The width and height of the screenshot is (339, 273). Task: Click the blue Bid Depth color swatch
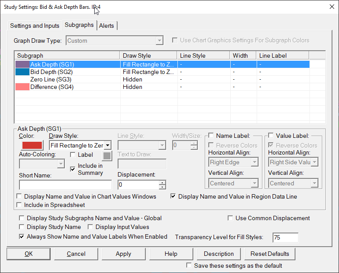(22, 72)
